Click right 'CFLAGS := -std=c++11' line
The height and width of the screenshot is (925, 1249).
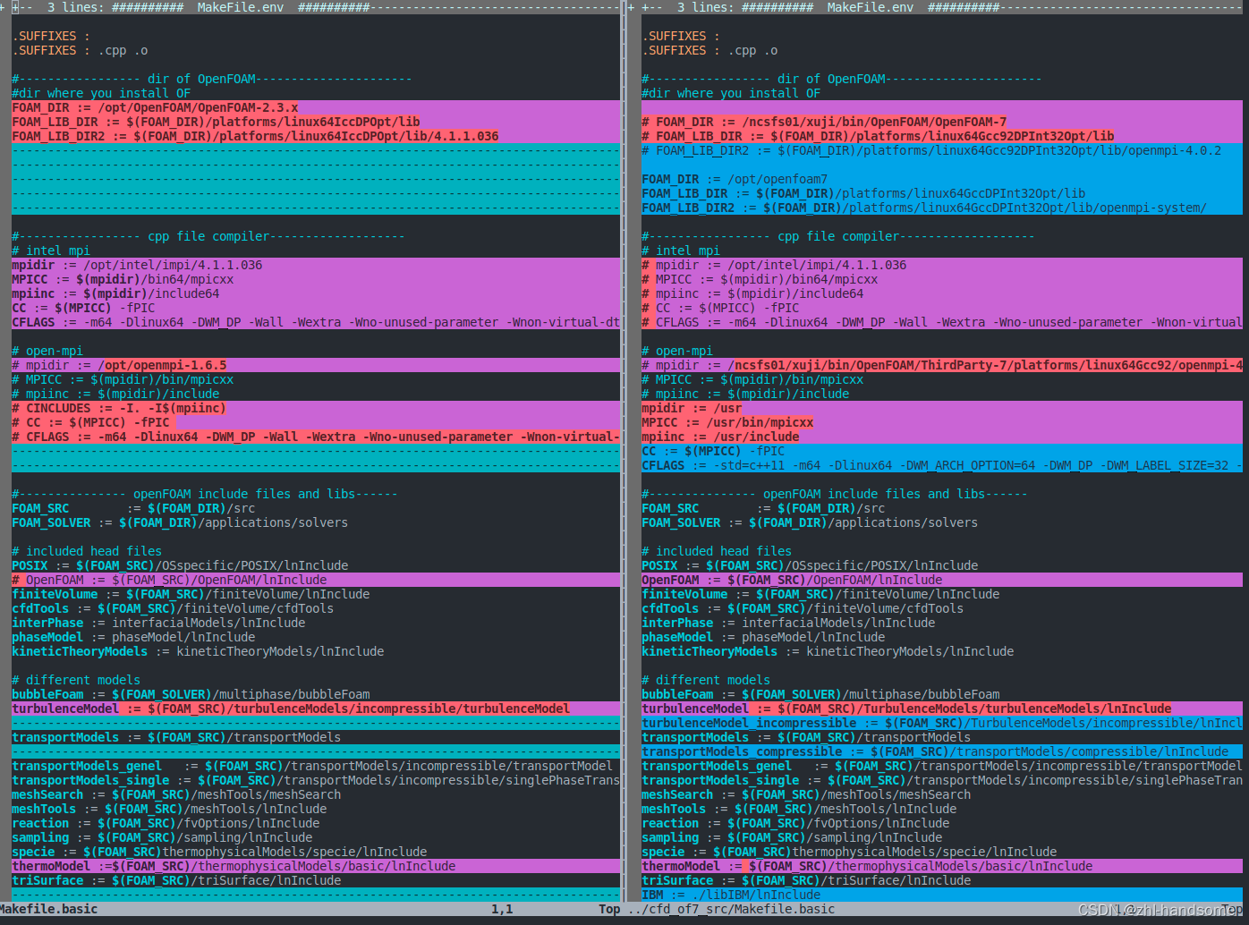(942, 465)
